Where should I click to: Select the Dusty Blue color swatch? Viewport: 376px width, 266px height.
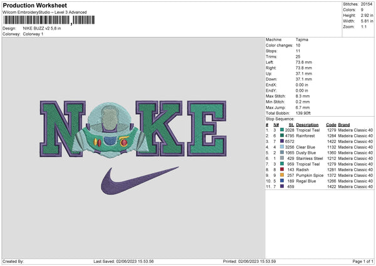coord(282,152)
